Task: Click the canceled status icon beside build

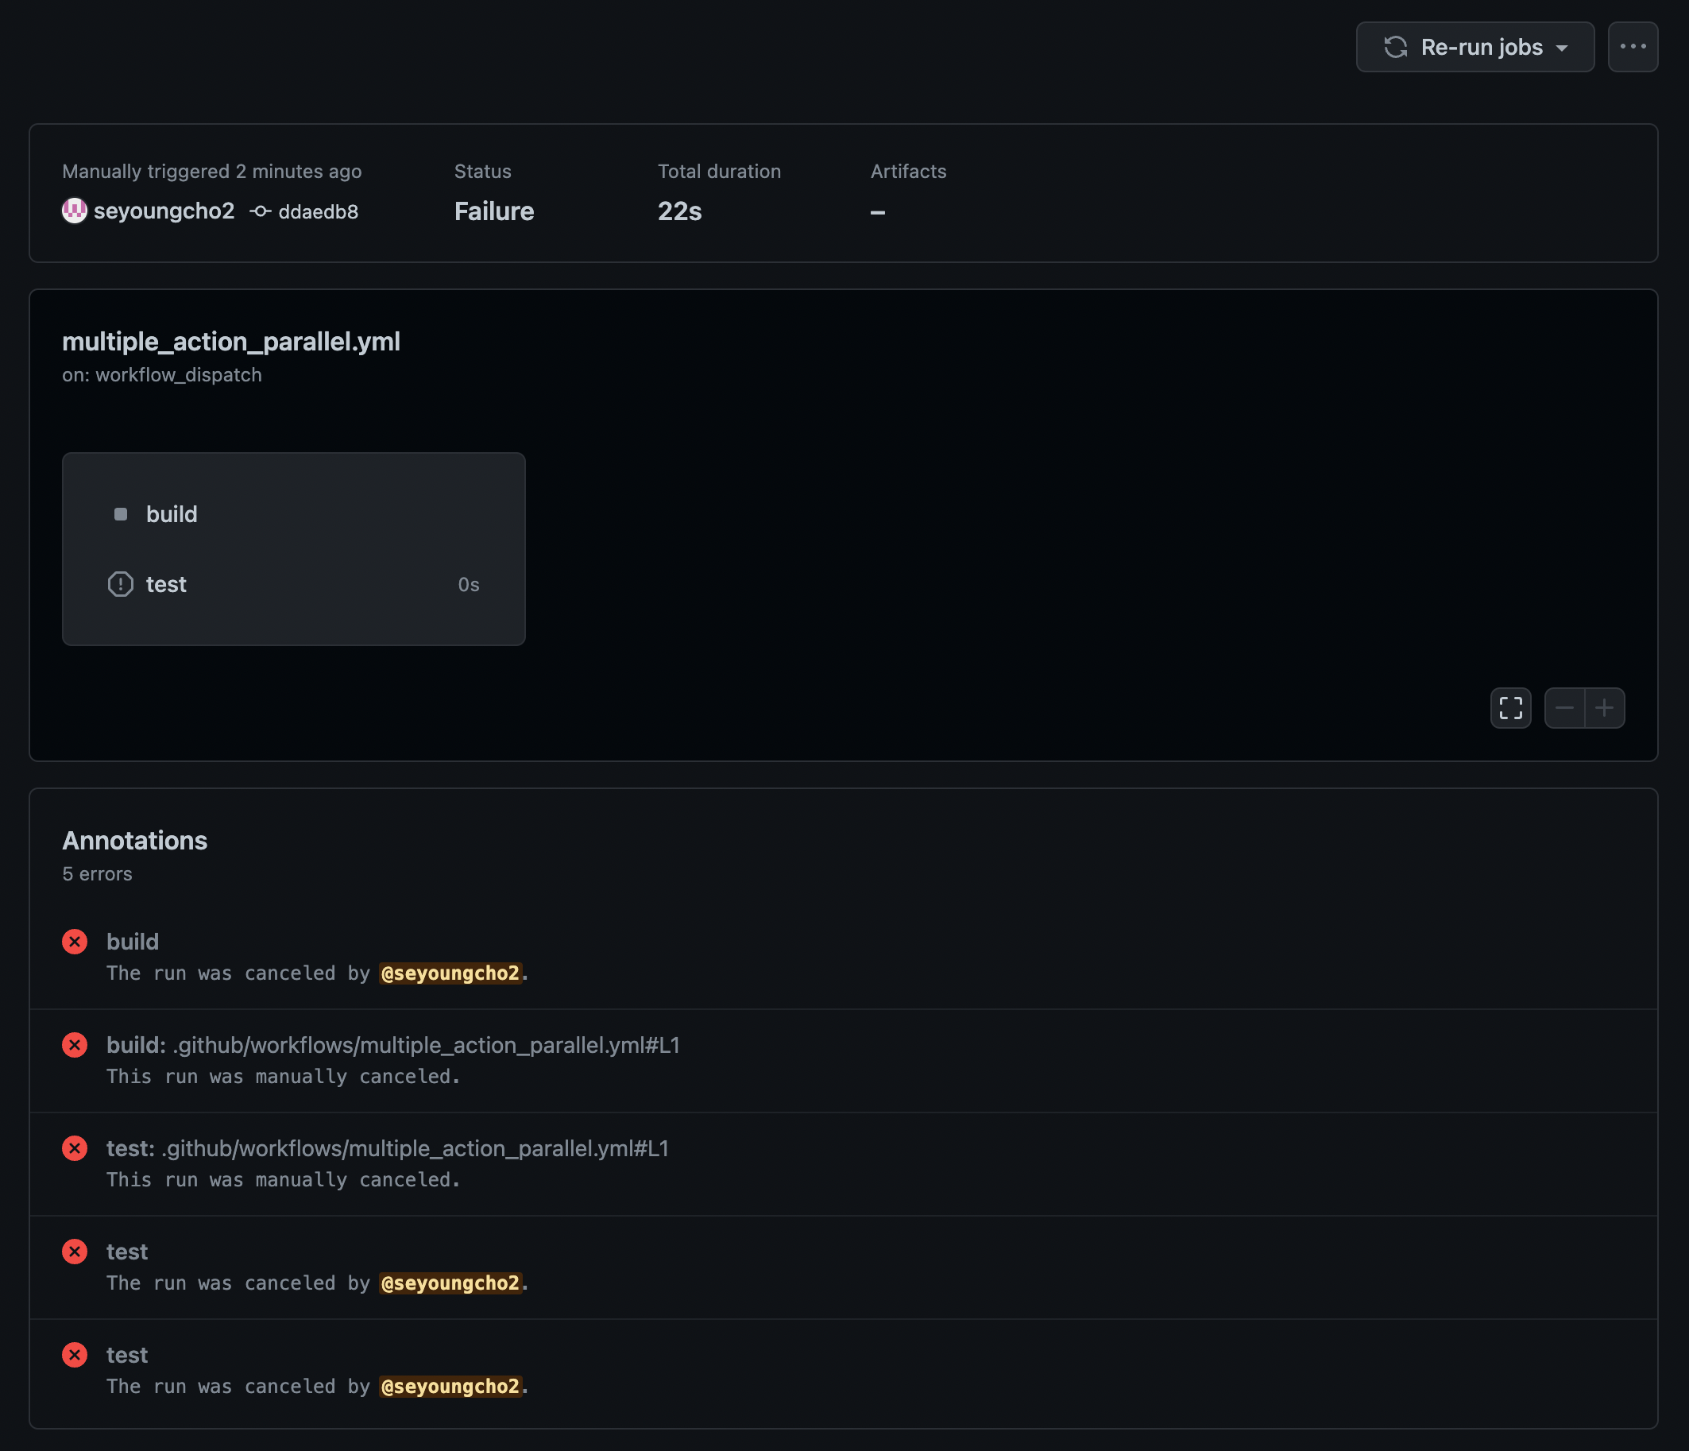Action: click(x=121, y=514)
